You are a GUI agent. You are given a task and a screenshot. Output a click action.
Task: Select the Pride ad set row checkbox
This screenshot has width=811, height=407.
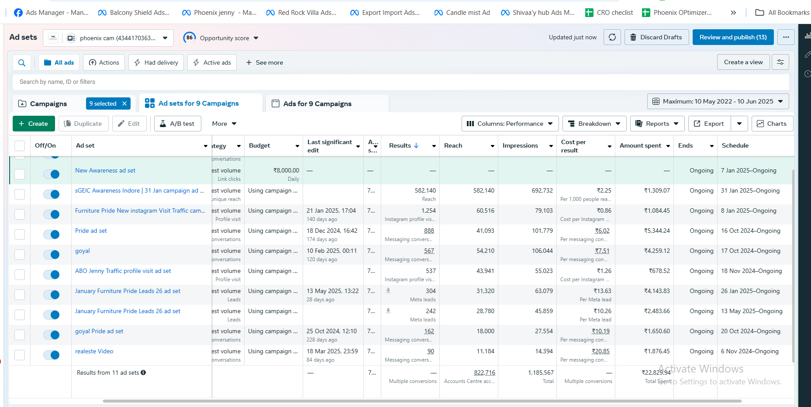pos(20,235)
